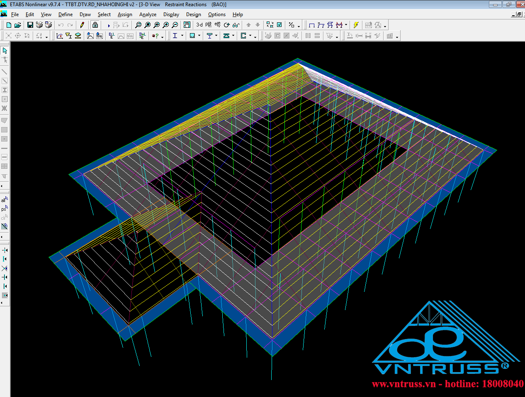Open Define Static Load Cases icon
The height and width of the screenshot is (397, 525).
112,36
